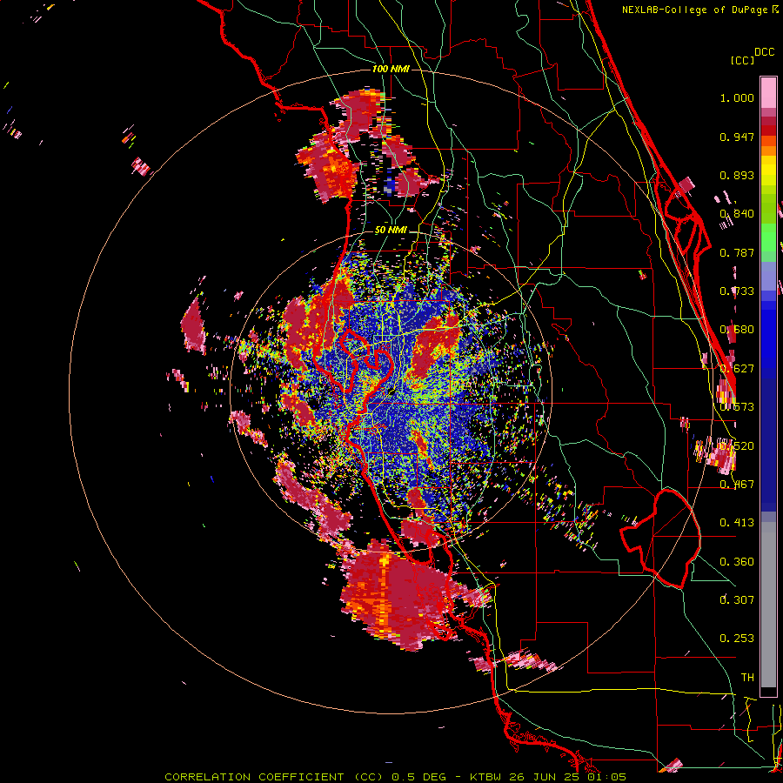
Task: Select the 0.733 legend value
Action: [737, 291]
